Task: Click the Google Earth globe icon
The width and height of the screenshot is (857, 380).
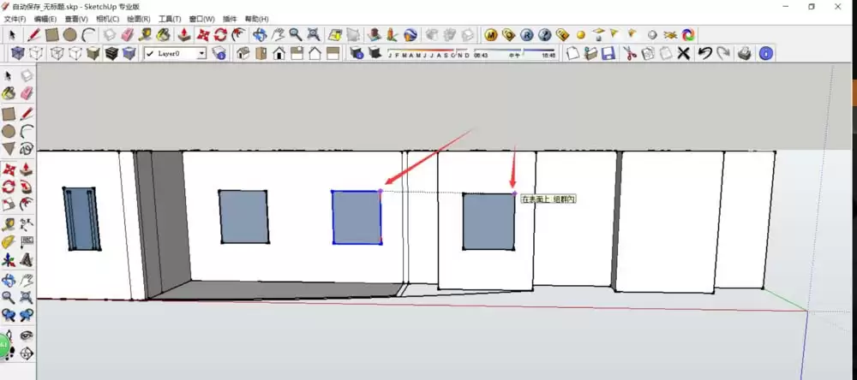Action: 411,35
